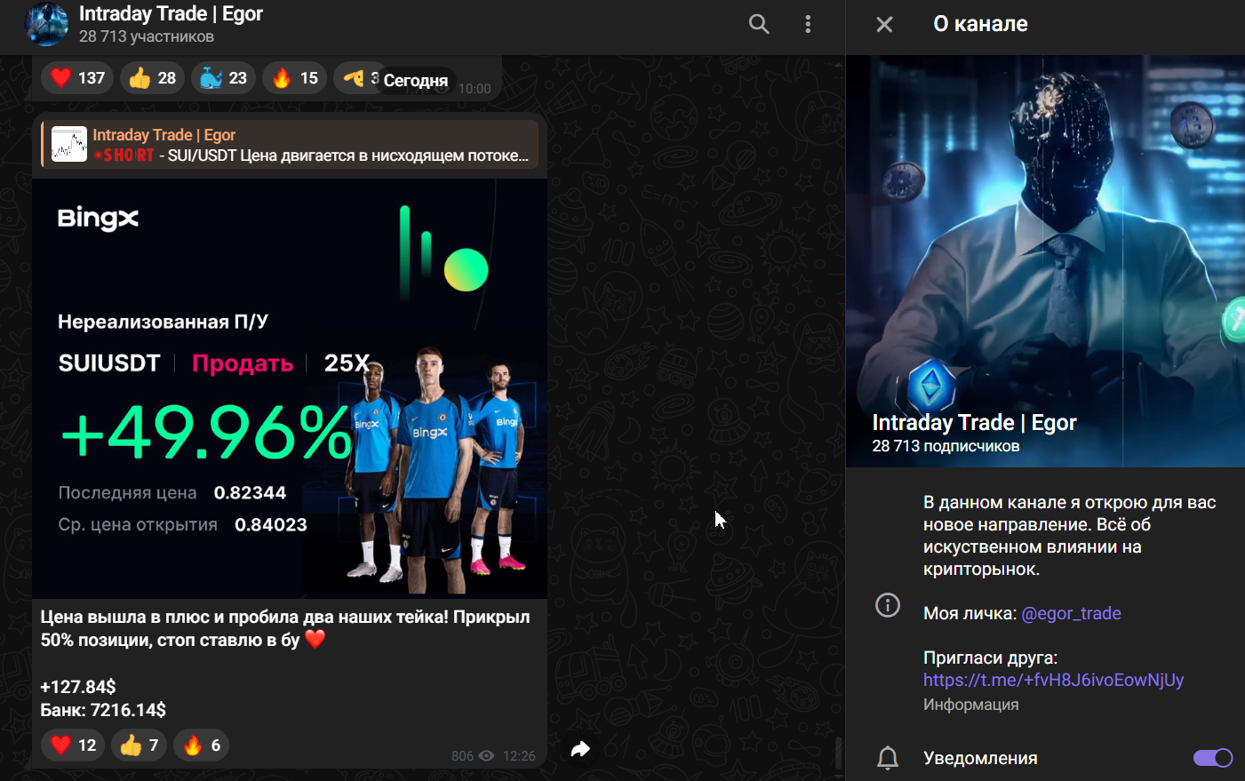Open the channel profile photo in info panel
Screen dimensions: 1245x781
tap(1045, 261)
